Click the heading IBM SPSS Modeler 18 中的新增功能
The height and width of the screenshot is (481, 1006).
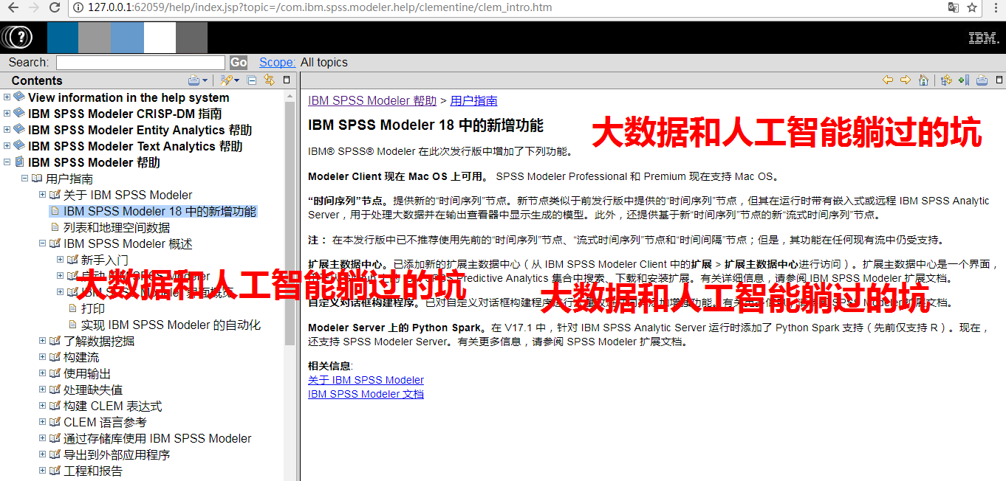425,125
